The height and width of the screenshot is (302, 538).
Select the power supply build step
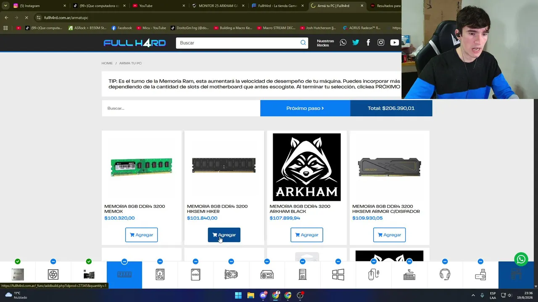click(x=267, y=275)
